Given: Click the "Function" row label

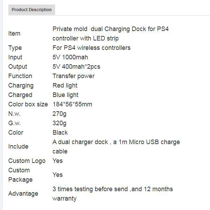Looking at the screenshot, I should click(20, 76).
